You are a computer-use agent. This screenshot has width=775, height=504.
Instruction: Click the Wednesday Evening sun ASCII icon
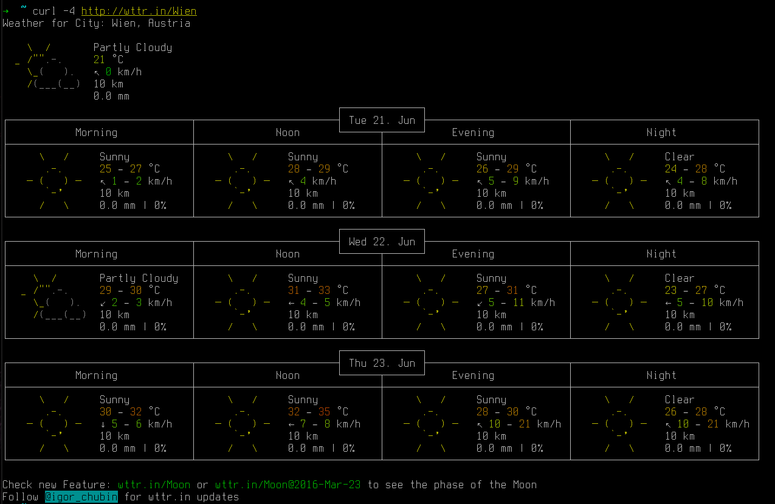[431, 302]
